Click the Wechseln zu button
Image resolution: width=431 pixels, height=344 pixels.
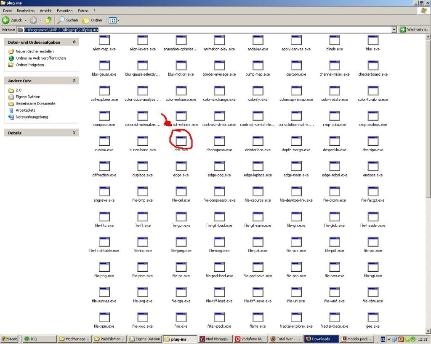(x=414, y=29)
